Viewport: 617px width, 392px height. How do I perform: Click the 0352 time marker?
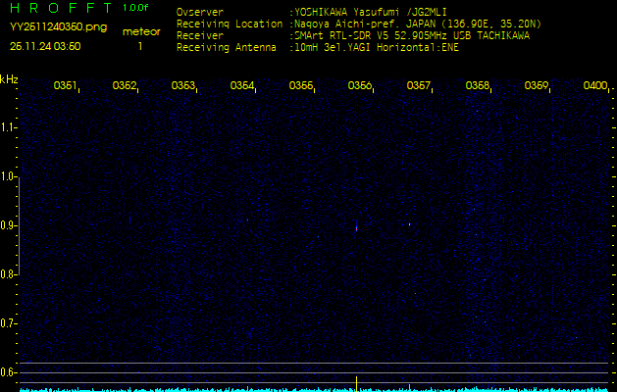[124, 85]
